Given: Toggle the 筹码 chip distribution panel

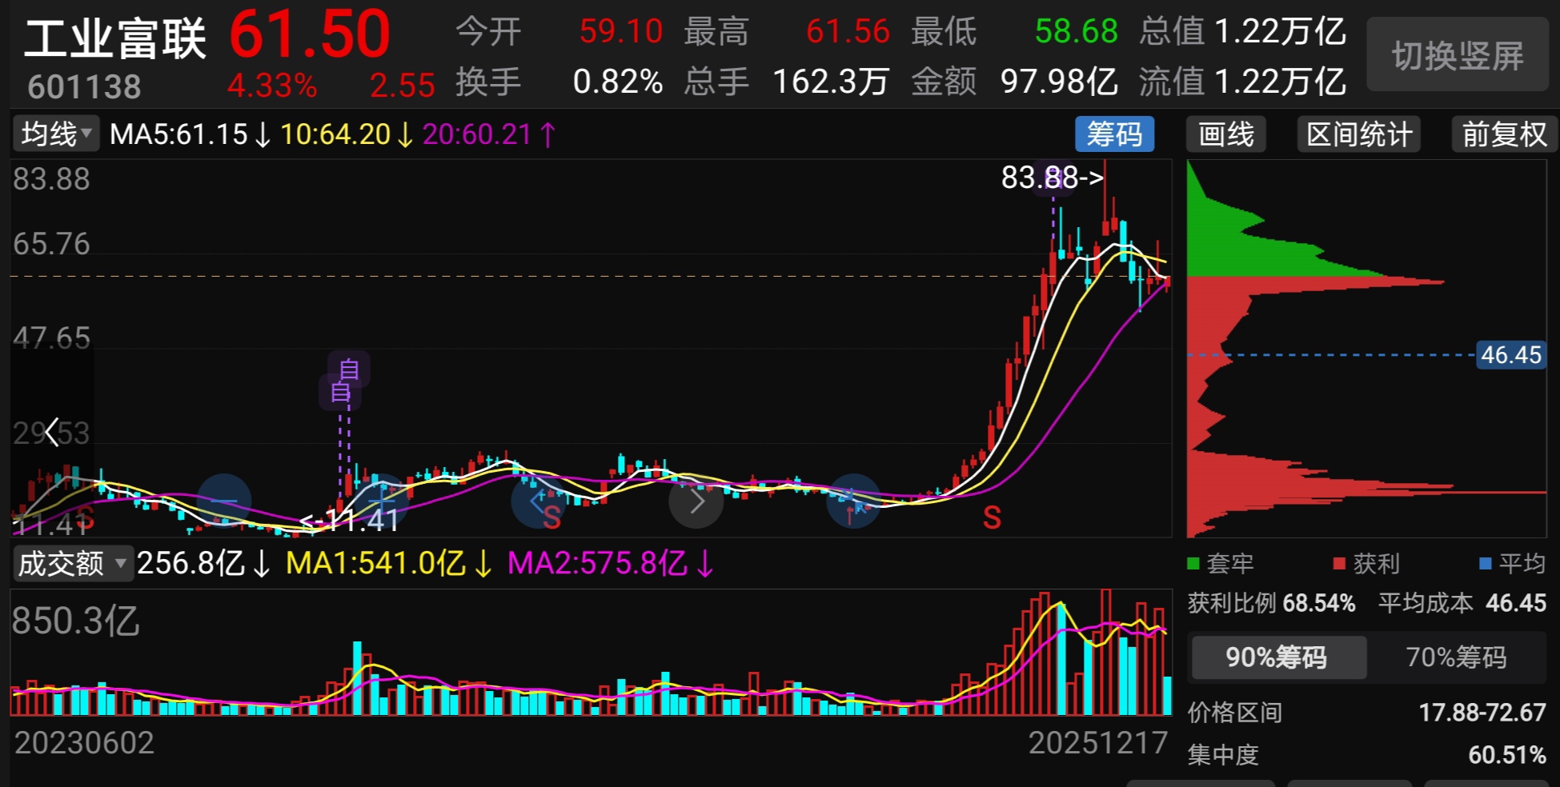Looking at the screenshot, I should (x=1114, y=134).
